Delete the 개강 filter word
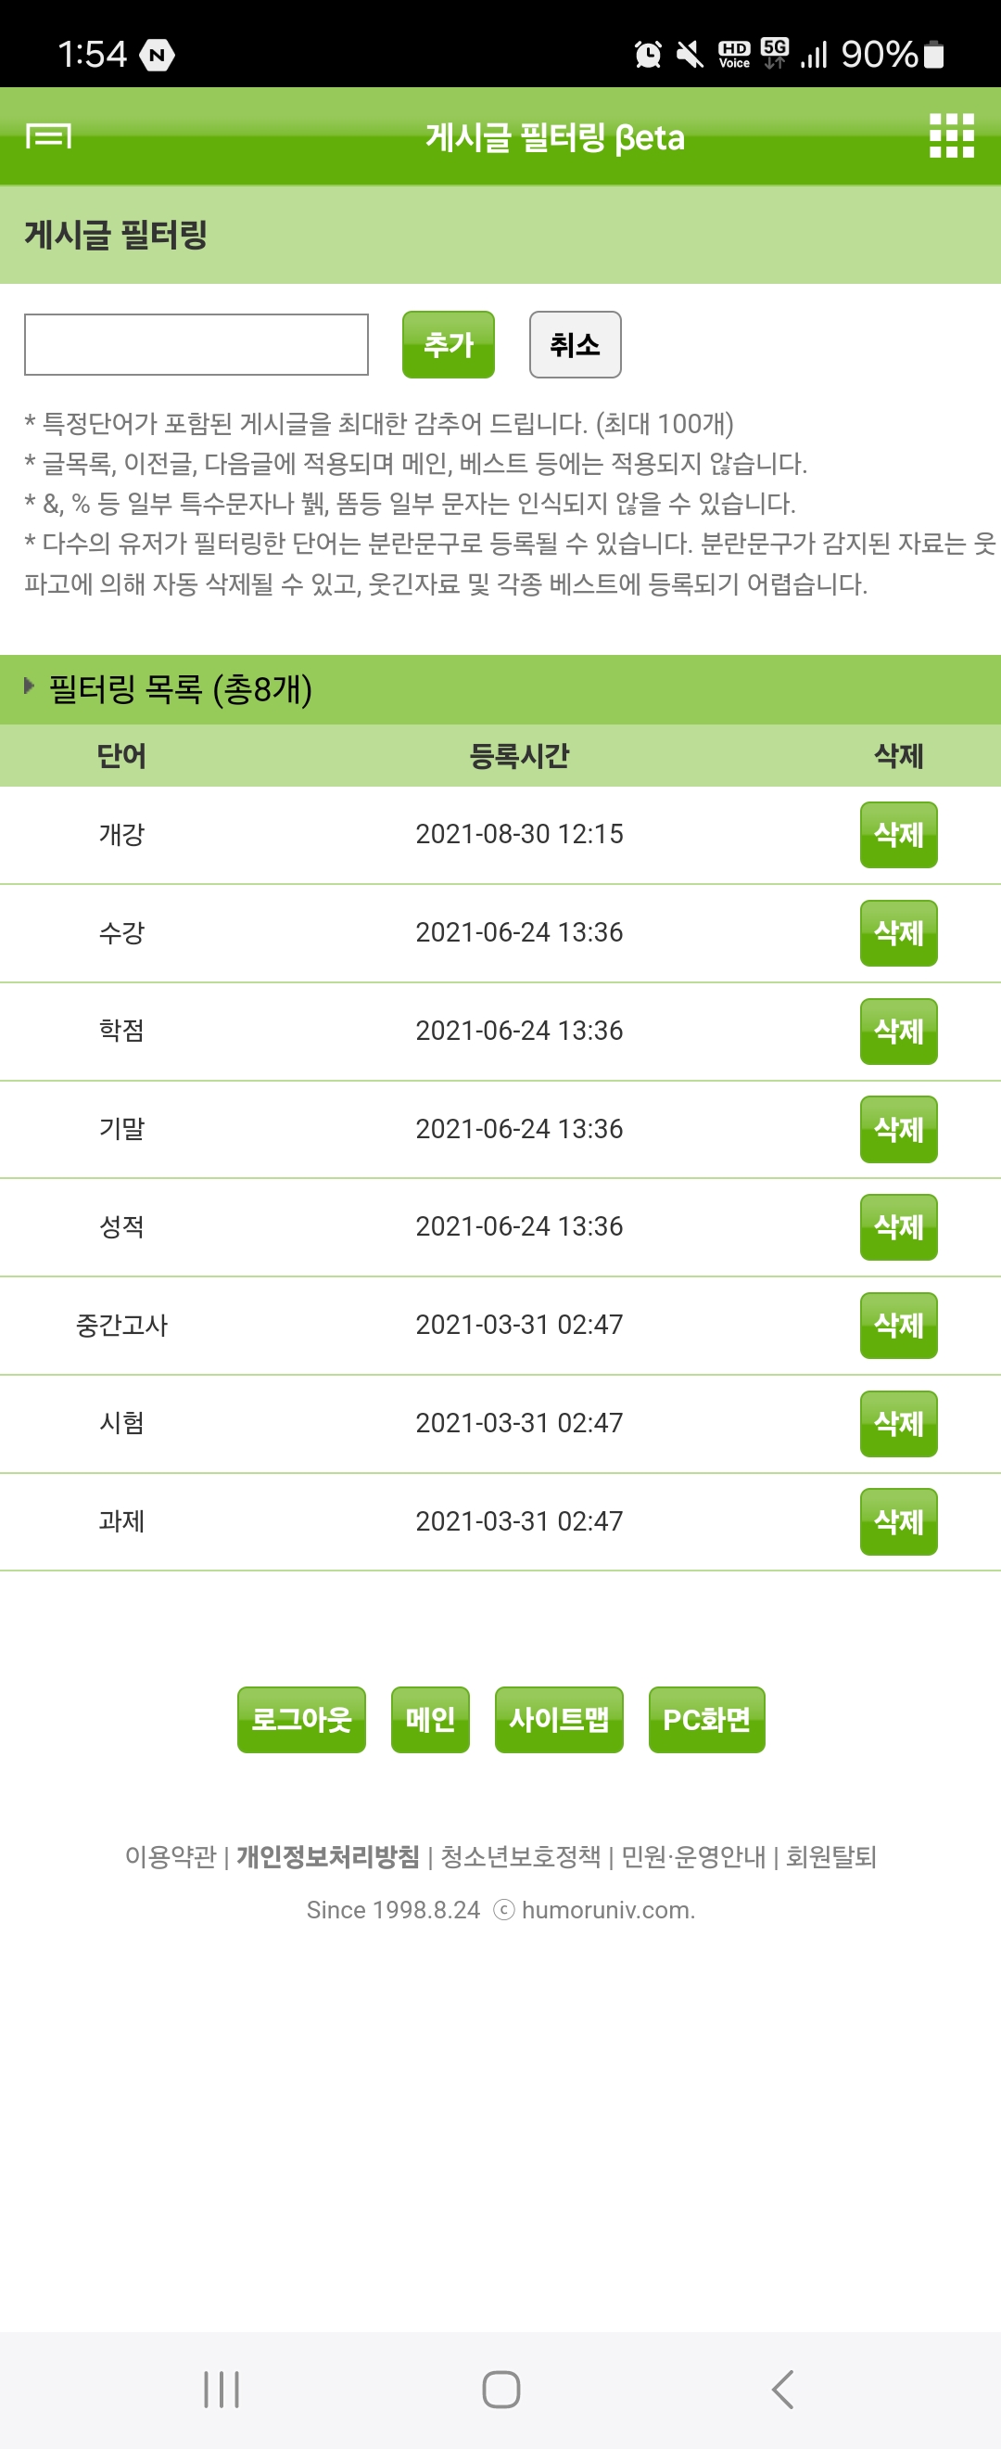This screenshot has width=1001, height=2449. pyautogui.click(x=897, y=835)
